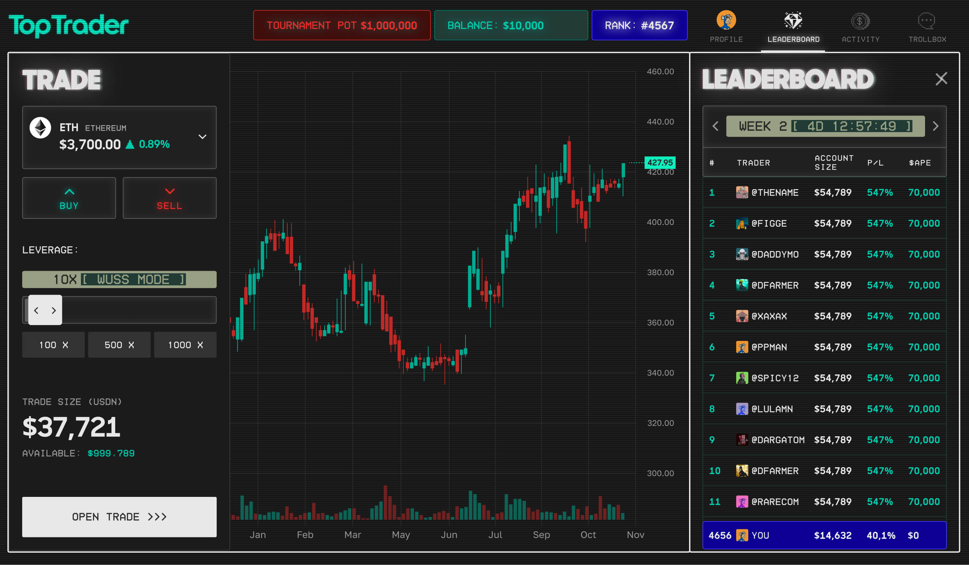
Task: Go to previous week in leaderboard
Action: [x=715, y=126]
